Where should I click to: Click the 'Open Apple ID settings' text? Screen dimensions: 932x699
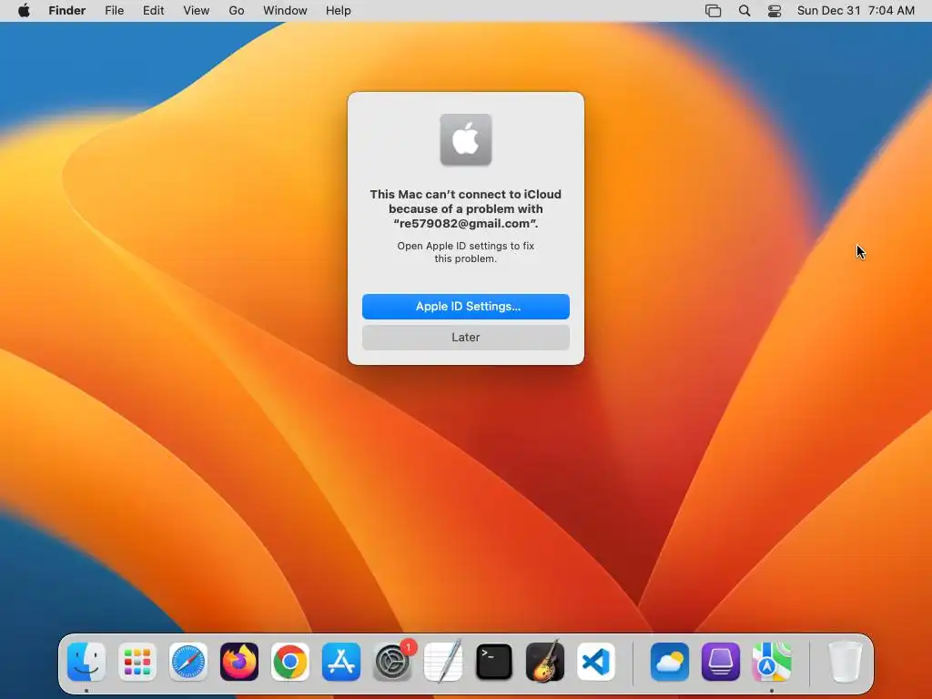click(x=466, y=252)
